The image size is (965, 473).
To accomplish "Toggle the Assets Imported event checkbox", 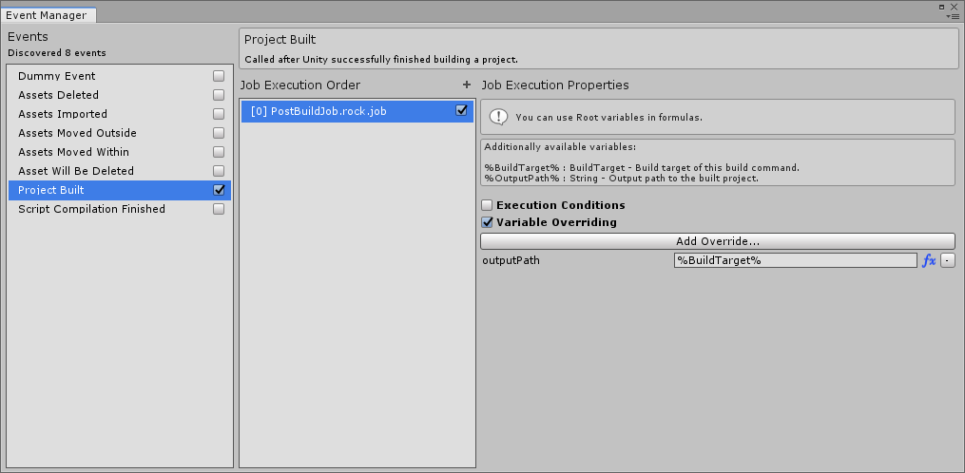I will pyautogui.click(x=219, y=114).
